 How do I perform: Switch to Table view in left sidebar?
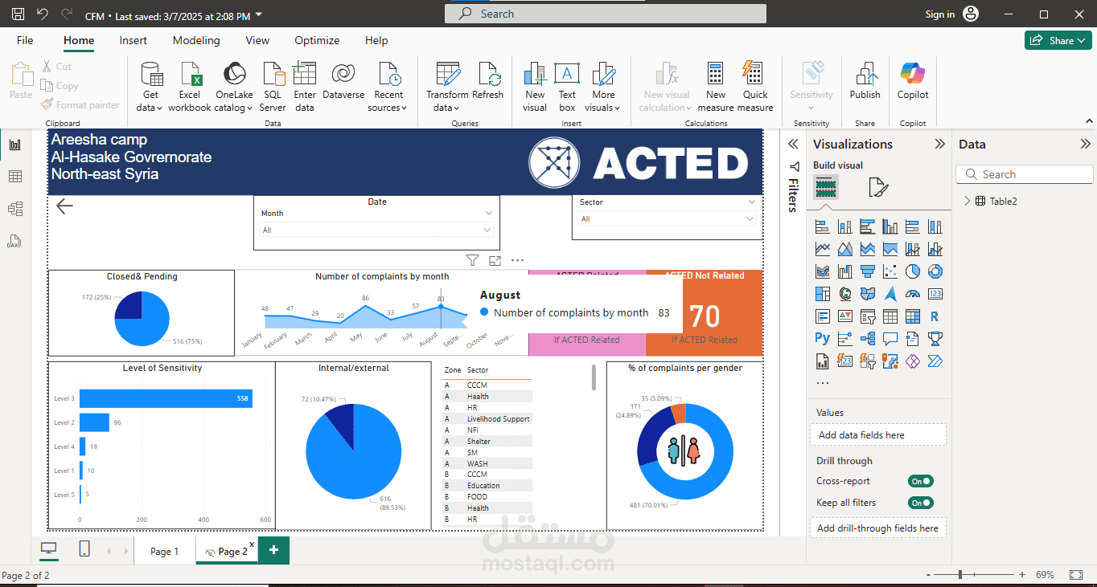pyautogui.click(x=14, y=177)
